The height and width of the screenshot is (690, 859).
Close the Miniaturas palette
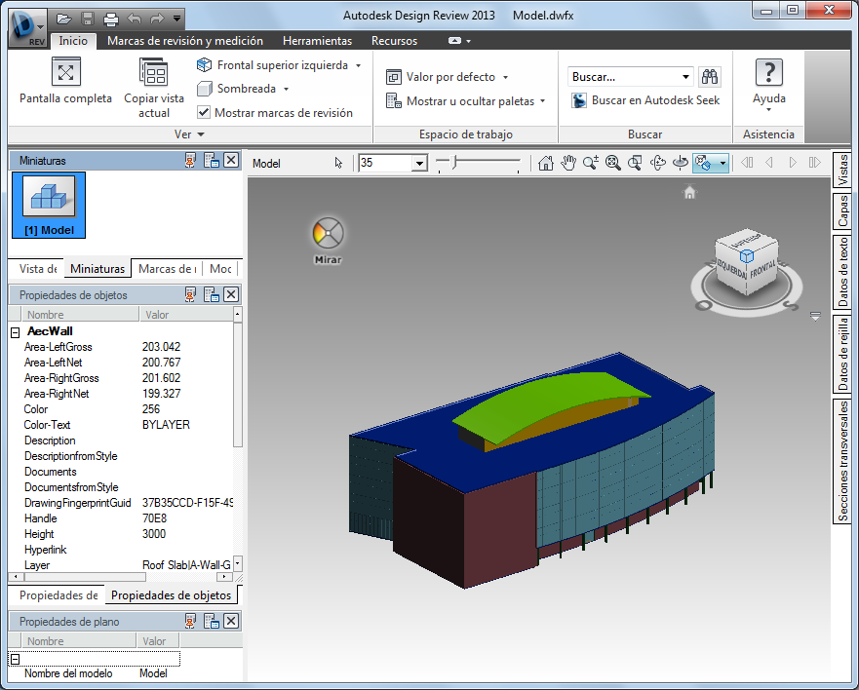tap(231, 160)
